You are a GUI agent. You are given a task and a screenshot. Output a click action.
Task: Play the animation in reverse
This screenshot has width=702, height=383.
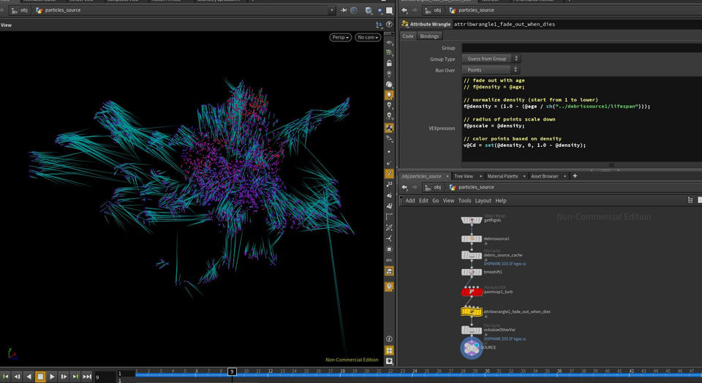[x=29, y=376]
